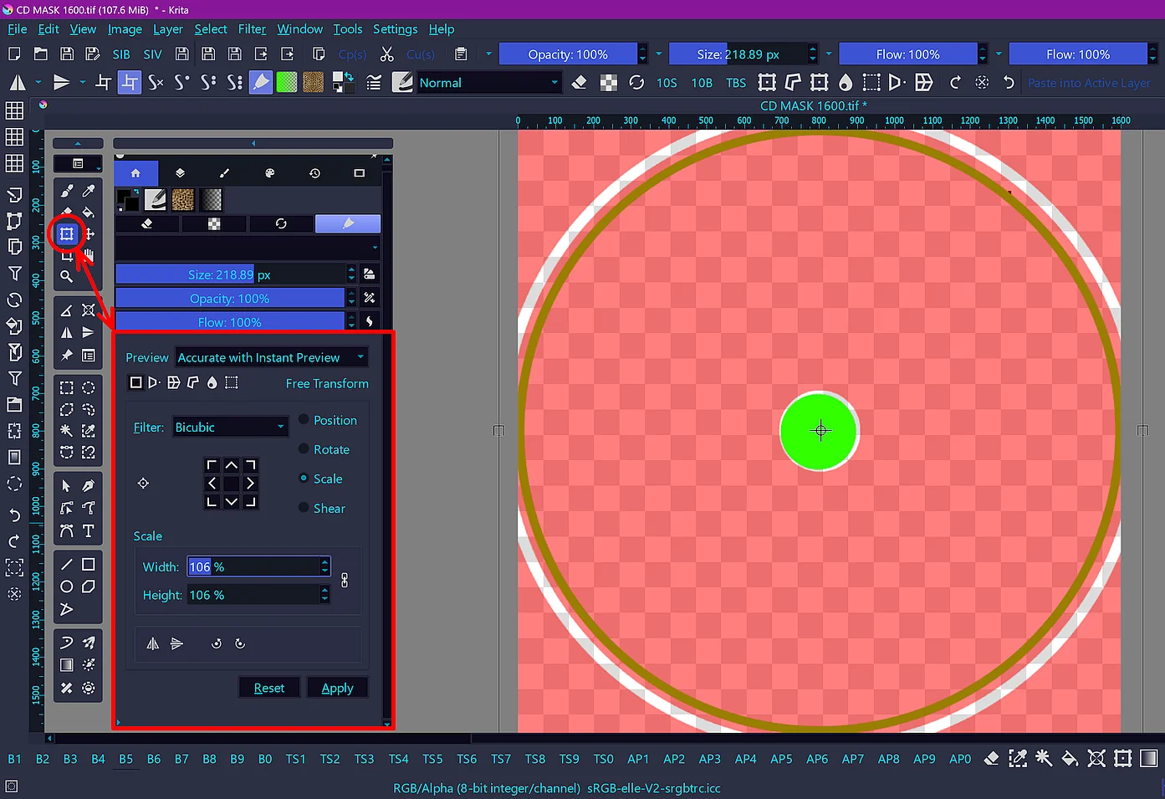1165x799 pixels.
Task: Select the Transform tool in the toolbox
Action: [67, 234]
